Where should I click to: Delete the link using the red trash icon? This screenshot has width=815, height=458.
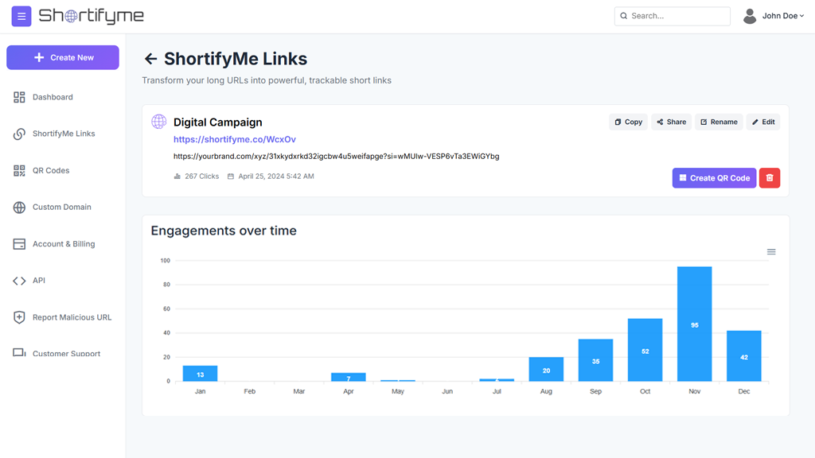click(x=769, y=177)
